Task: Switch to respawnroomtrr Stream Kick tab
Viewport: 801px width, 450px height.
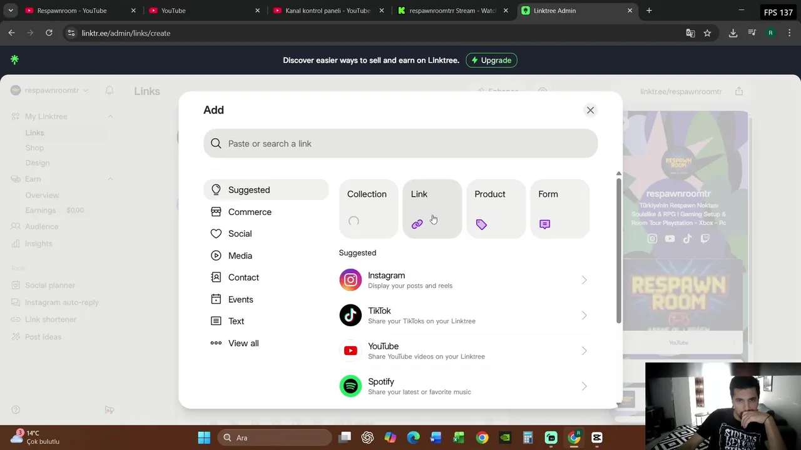Action: [453, 11]
